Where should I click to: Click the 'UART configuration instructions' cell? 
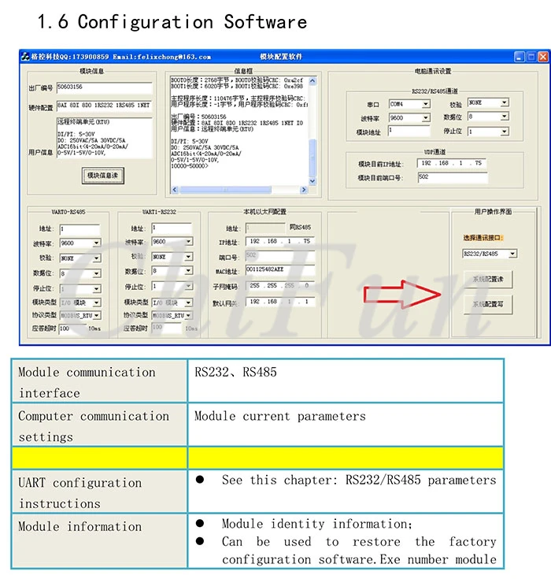(x=99, y=492)
